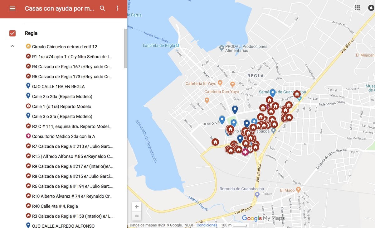Uncheck the Regla layer checkbox
The height and width of the screenshot is (228, 375).
12,33
